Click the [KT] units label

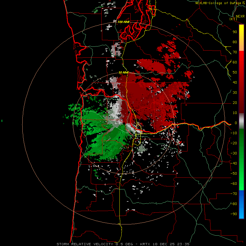(x=233, y=19)
